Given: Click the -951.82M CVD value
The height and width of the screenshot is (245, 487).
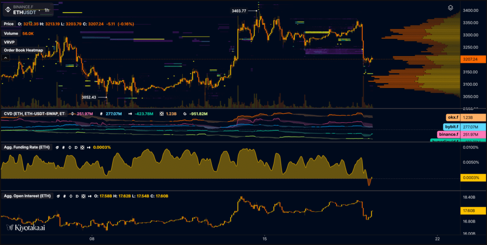Looking at the screenshot, I should click(198, 114).
